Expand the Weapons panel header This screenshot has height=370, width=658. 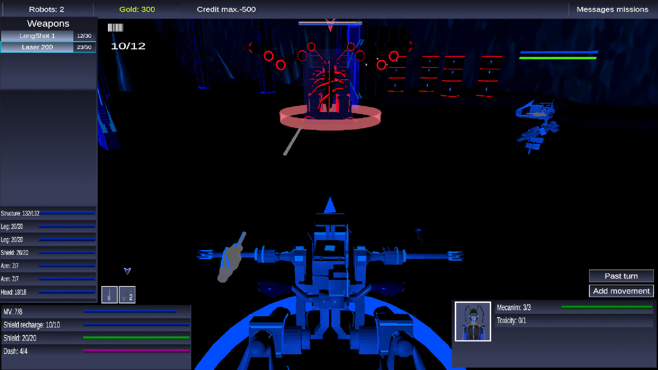click(x=48, y=23)
